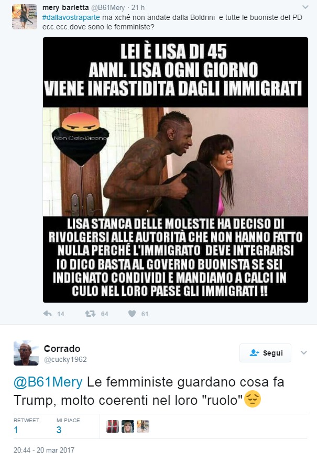Open the tweet timestamp 20:44 - 20 mar 2017
Image resolution: width=317 pixels, height=461 pixels.
[x=44, y=450]
